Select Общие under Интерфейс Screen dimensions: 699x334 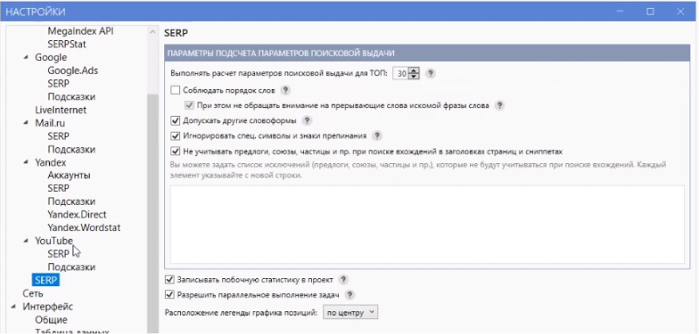pos(52,320)
